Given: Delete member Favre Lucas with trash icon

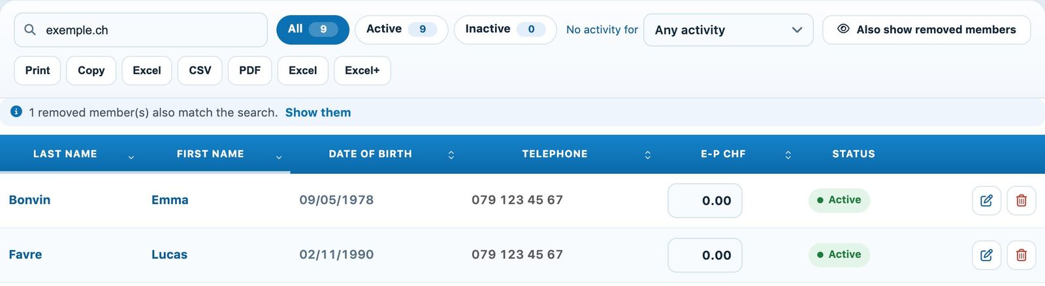Looking at the screenshot, I should [x=1021, y=255].
